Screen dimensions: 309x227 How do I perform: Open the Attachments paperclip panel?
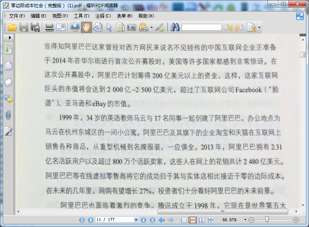point(8,115)
